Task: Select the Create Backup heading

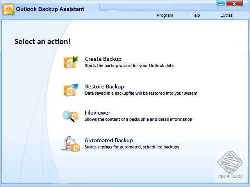Action: click(x=103, y=59)
